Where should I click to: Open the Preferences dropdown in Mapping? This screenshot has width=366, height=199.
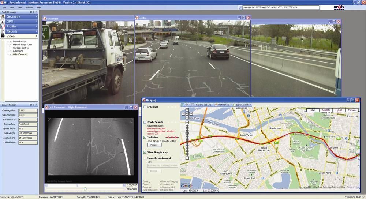[231, 105]
